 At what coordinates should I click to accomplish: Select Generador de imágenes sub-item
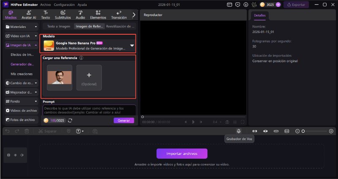[x=22, y=64]
